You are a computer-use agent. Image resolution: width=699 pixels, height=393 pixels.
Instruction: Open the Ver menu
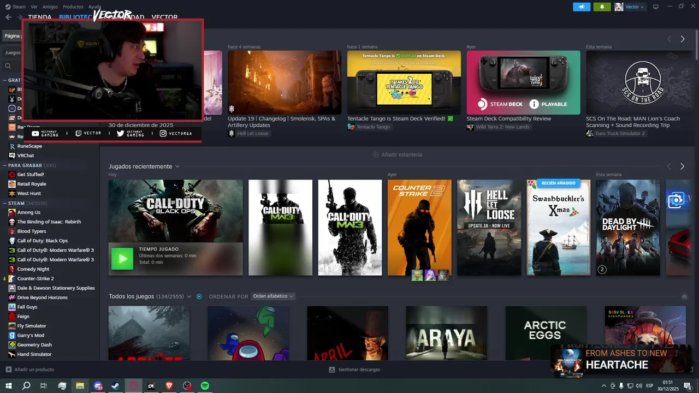(x=34, y=7)
